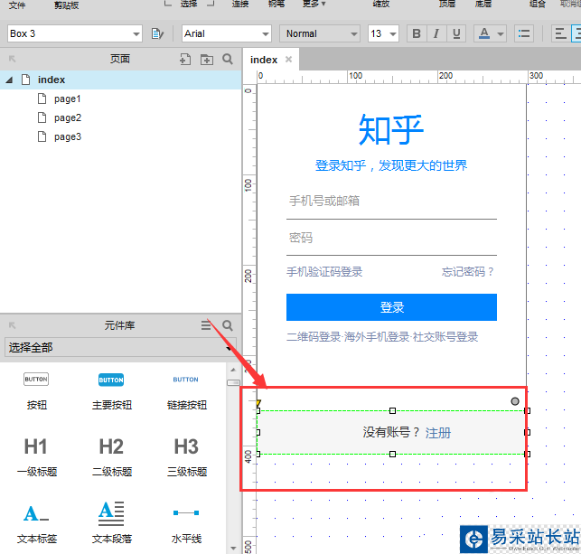Open the 更多 tools dropdown
The width and height of the screenshot is (581, 554).
314,5
